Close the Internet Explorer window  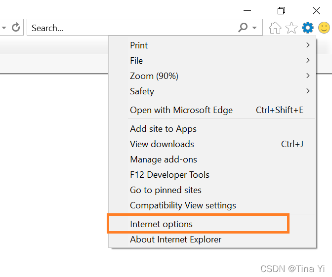(316, 10)
